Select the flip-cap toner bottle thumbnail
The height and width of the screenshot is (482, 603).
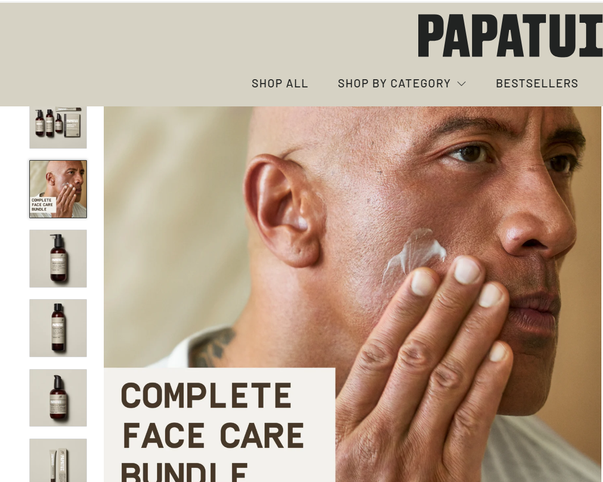click(x=58, y=328)
